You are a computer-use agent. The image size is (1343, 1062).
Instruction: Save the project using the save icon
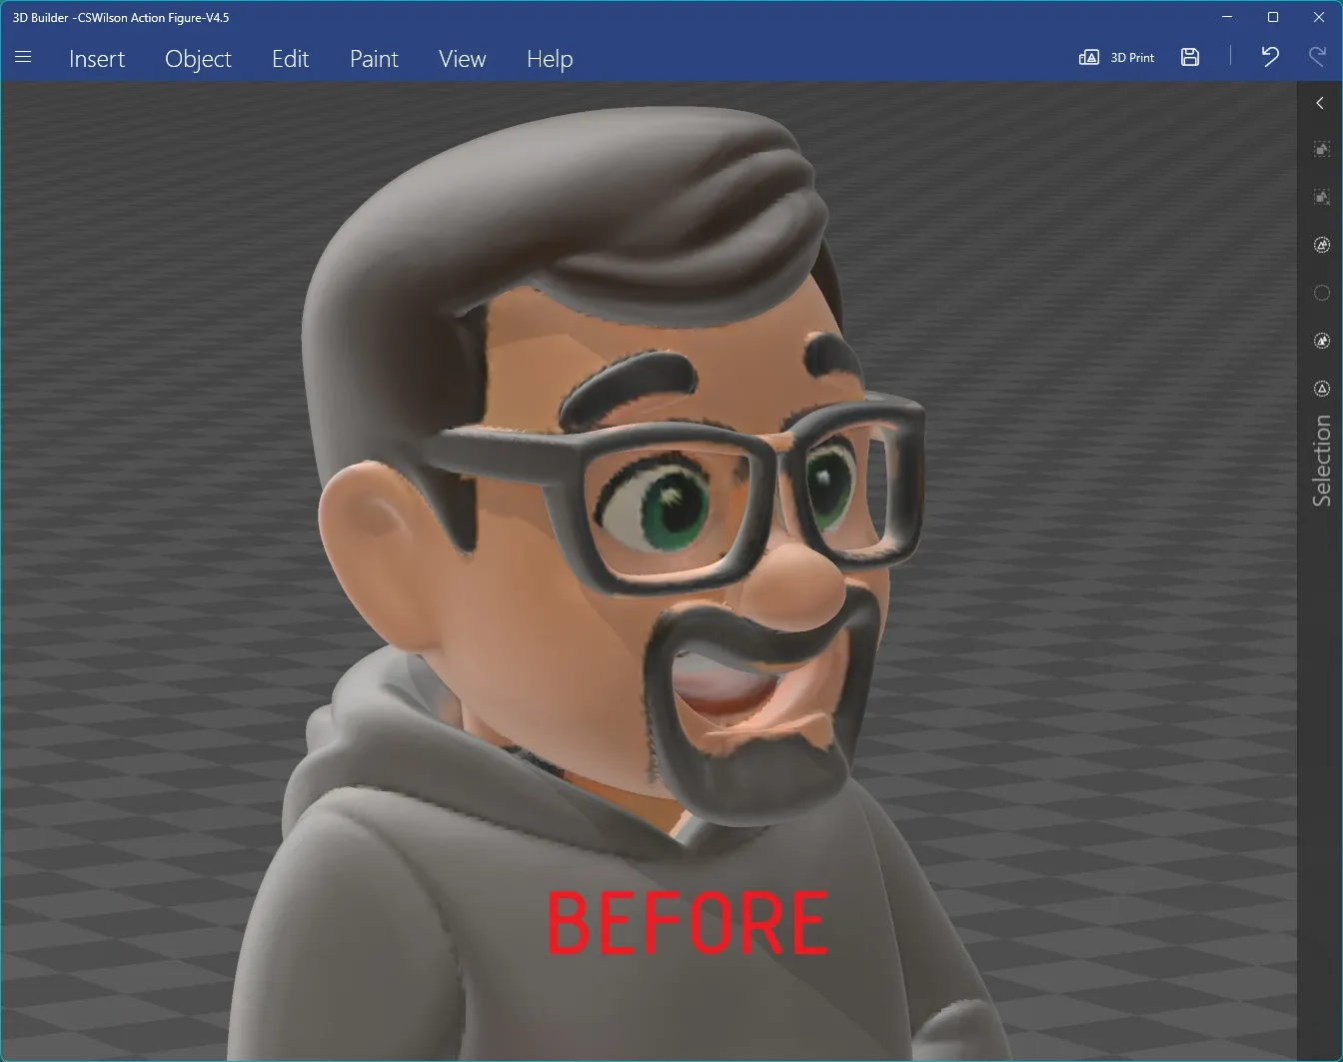coord(1189,57)
